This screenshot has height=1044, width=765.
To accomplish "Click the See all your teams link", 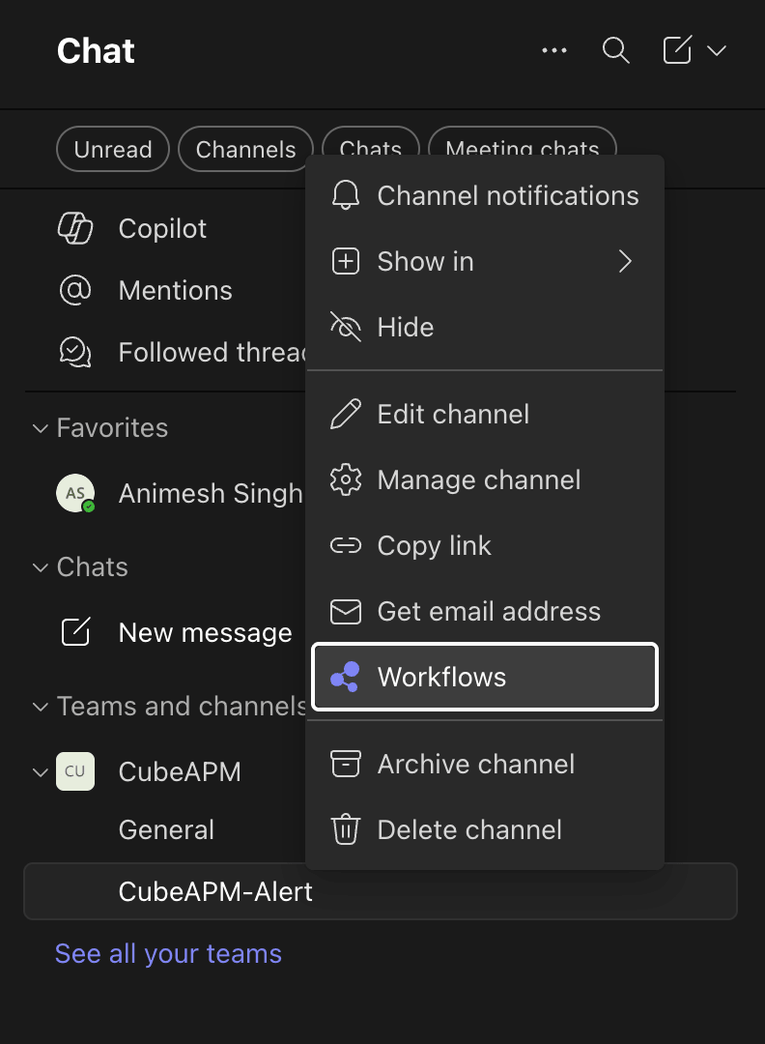I will point(168,953).
